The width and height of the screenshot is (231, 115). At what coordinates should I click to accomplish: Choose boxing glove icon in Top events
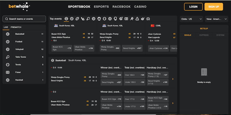coord(115,19)
